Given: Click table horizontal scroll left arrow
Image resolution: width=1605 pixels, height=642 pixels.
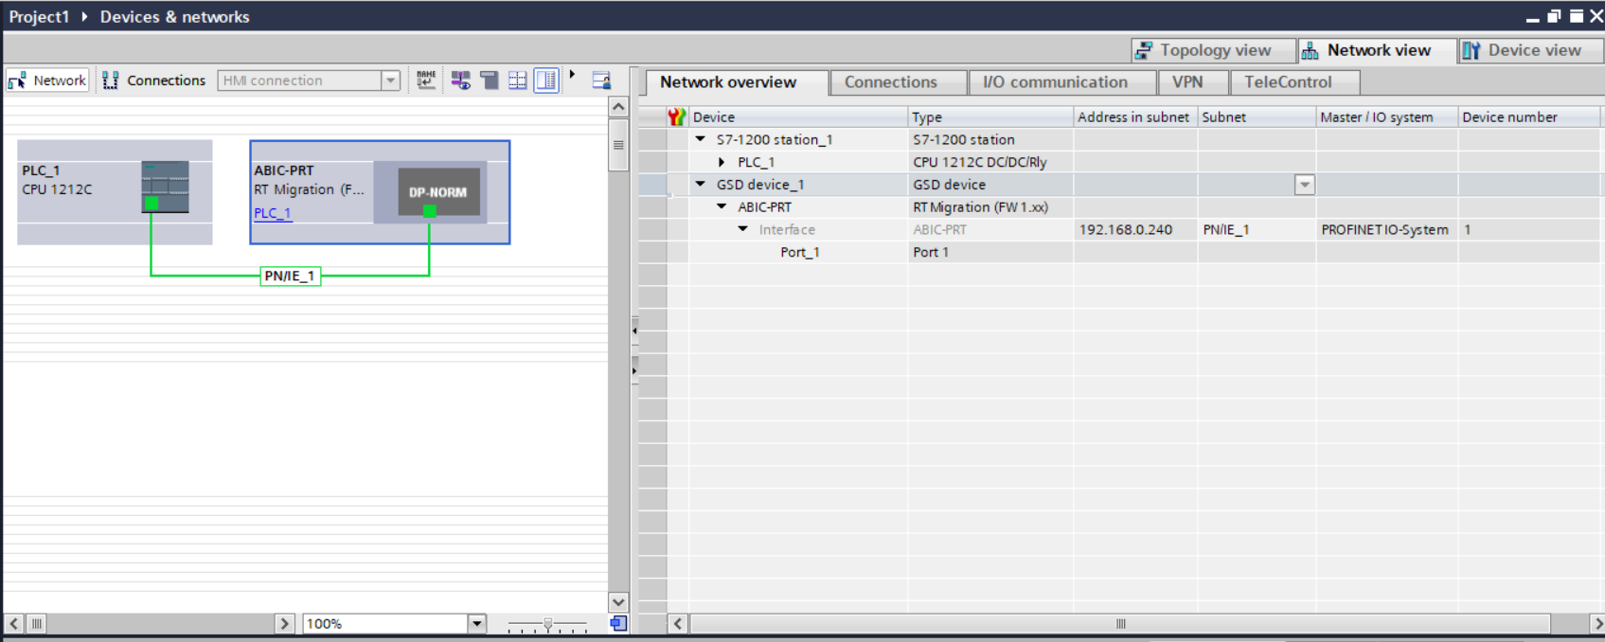Looking at the screenshot, I should coord(678,623).
